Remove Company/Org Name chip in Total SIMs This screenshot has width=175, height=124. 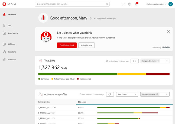[x=158, y=61]
